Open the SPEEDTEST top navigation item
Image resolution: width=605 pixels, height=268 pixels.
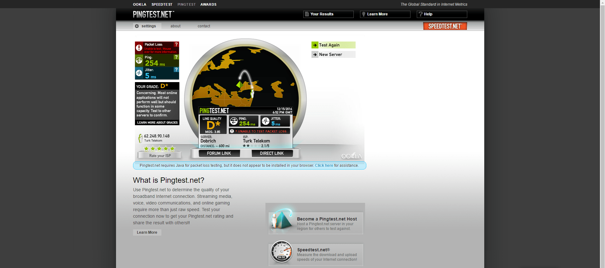[x=162, y=4]
